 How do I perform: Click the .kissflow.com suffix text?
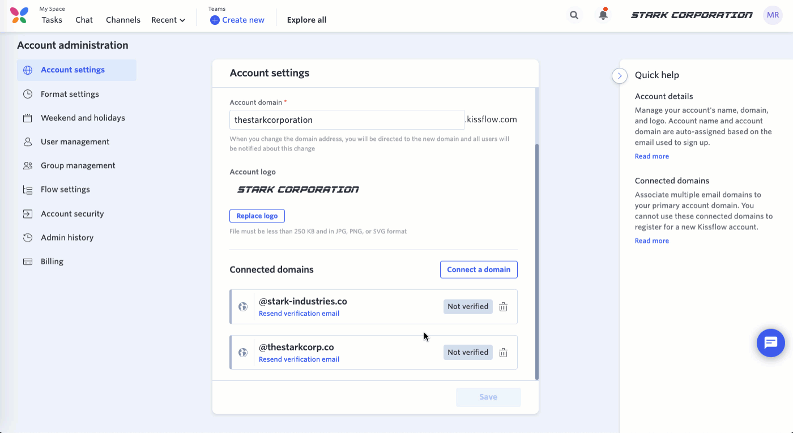pyautogui.click(x=491, y=119)
